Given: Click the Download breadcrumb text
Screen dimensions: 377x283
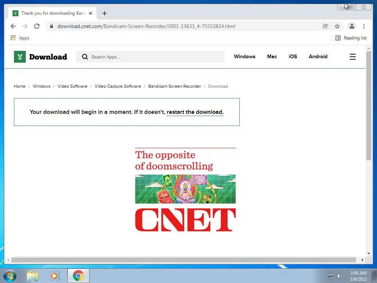Looking at the screenshot, I should (x=218, y=86).
